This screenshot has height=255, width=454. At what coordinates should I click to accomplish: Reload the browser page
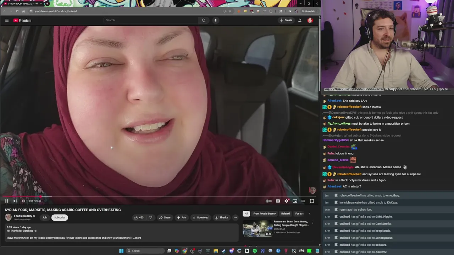17,11
